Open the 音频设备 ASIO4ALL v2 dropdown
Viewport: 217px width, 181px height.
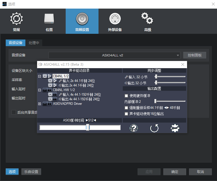pos(114,55)
